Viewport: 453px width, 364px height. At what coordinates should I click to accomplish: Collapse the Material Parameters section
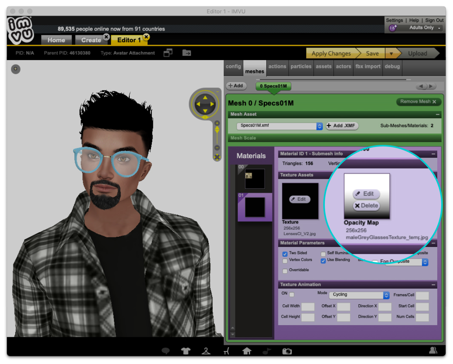pos(433,243)
